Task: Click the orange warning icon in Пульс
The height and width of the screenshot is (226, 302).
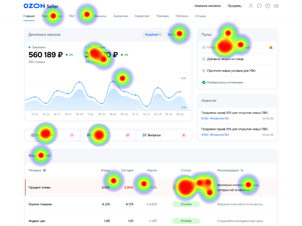Action: (x=271, y=47)
